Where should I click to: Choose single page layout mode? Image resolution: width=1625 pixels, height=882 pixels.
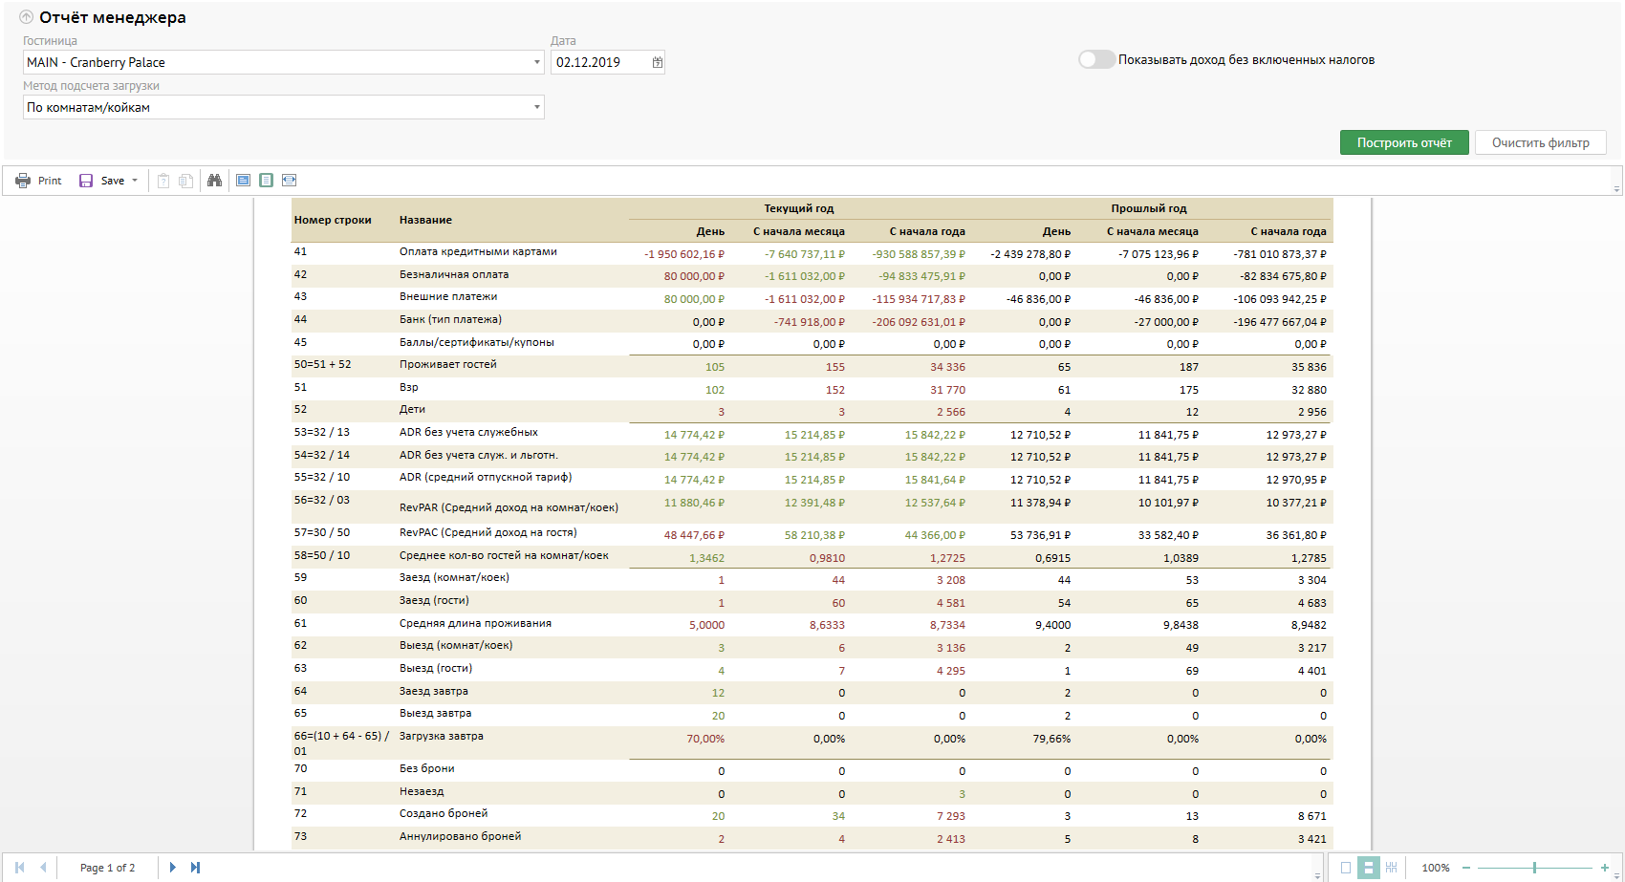pyautogui.click(x=1346, y=868)
